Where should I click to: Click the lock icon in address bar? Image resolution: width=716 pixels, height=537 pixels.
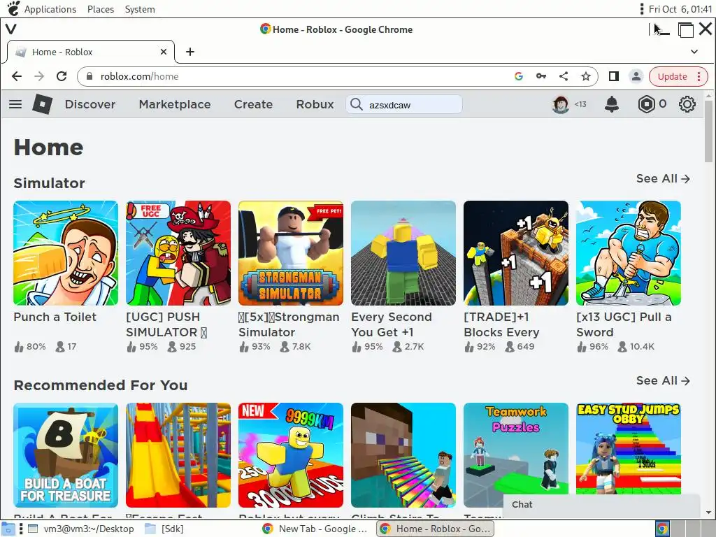[89, 76]
